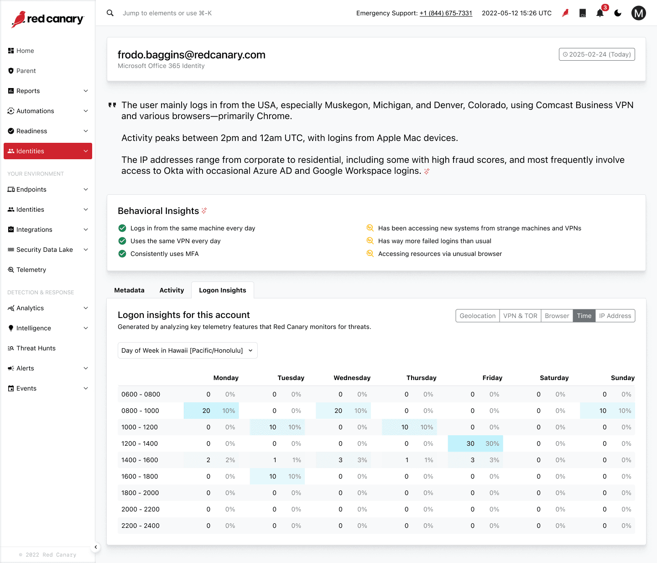The image size is (657, 563).
Task: Click the Parent shield icon
Action: [11, 71]
